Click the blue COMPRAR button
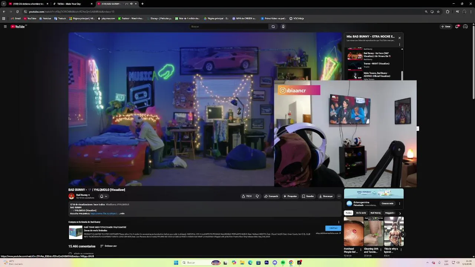The width and height of the screenshot is (475, 267). click(333, 228)
